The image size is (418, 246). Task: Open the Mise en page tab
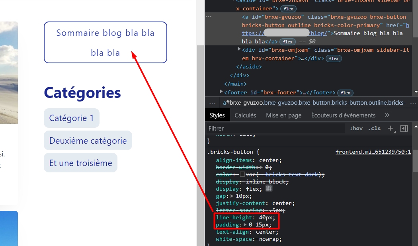283,115
